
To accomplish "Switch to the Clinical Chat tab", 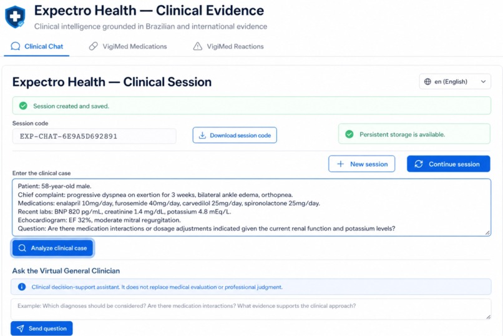I will (x=37, y=47).
